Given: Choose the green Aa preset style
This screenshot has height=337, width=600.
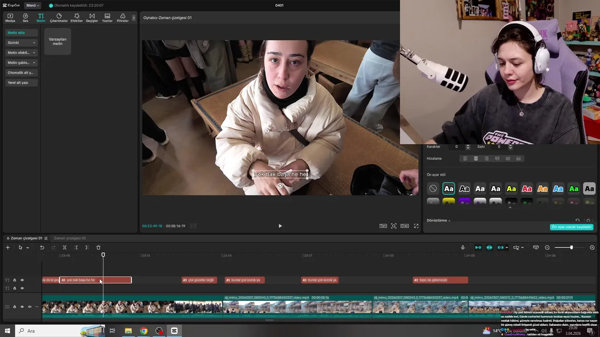Looking at the screenshot, I should tap(574, 189).
